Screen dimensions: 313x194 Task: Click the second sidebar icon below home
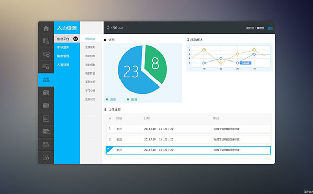(46, 41)
